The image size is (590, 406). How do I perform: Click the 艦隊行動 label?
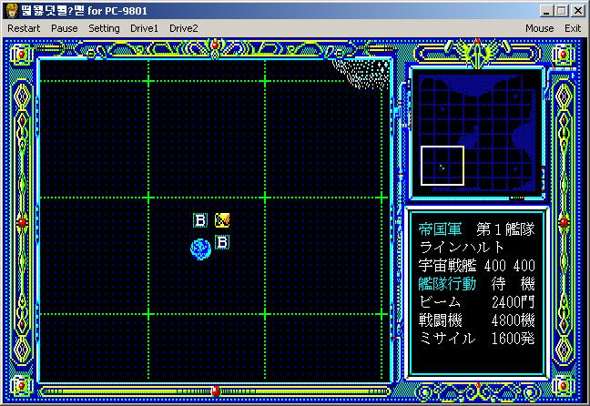[x=447, y=284]
